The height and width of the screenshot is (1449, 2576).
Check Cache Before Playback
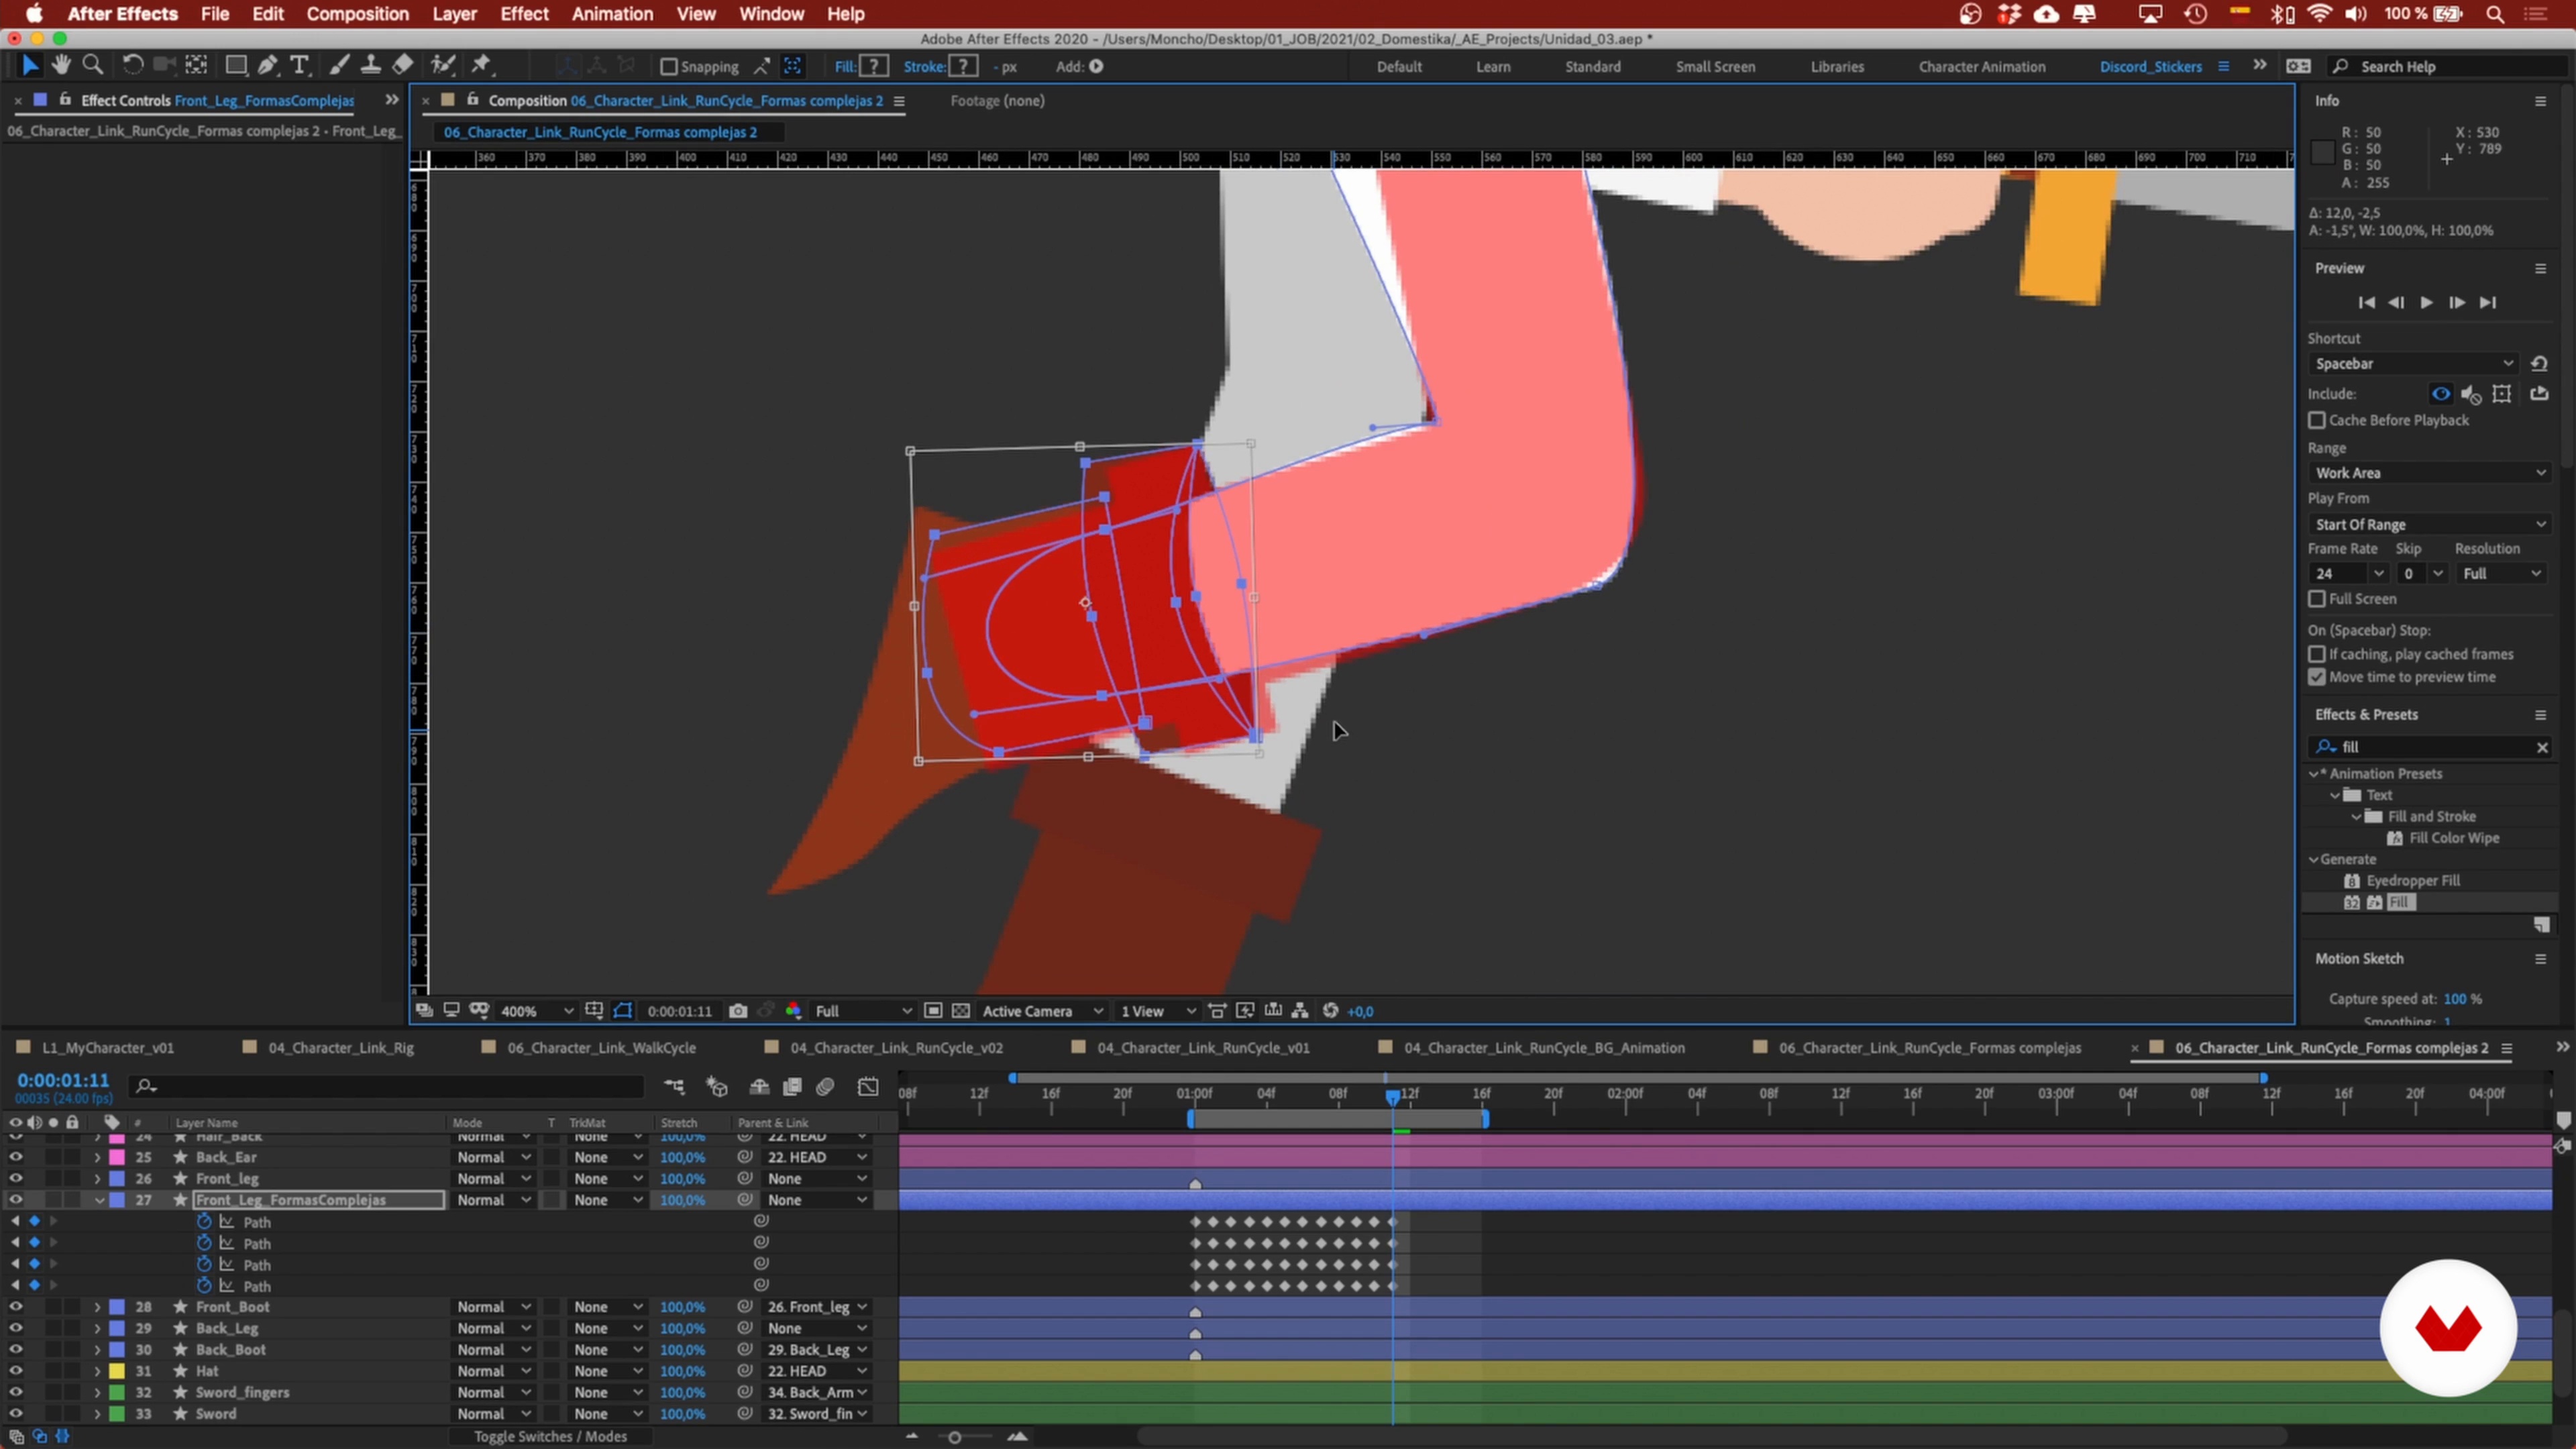point(2317,420)
